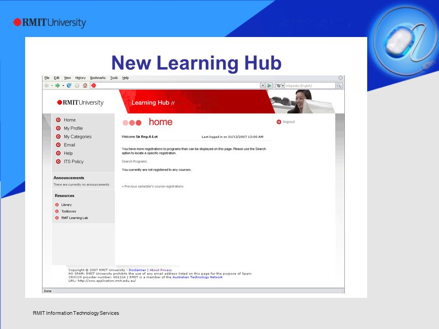Click the red site favicon in address bar
This screenshot has width=439, height=329.
tap(94, 85)
